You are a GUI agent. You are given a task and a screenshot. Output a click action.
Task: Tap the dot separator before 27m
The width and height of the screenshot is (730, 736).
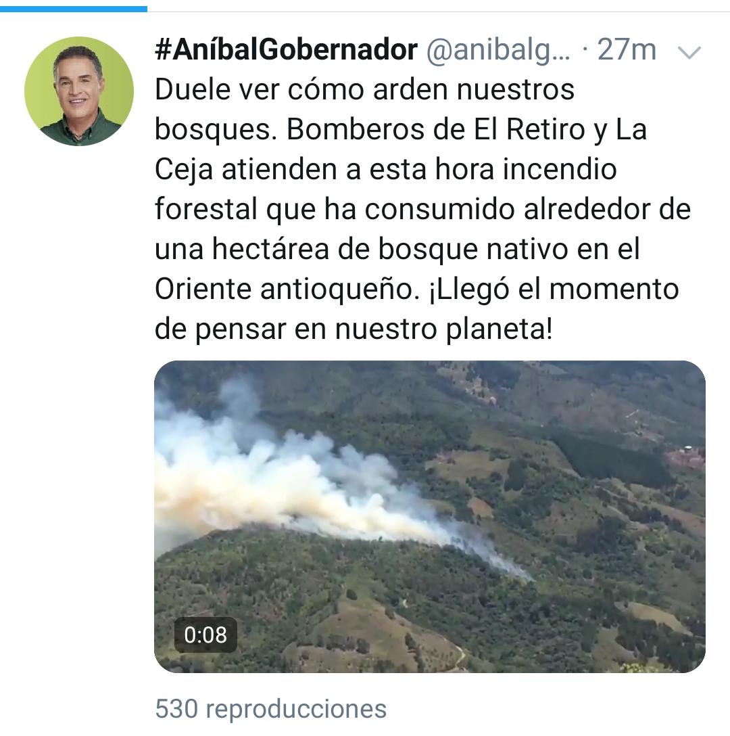coord(585,49)
